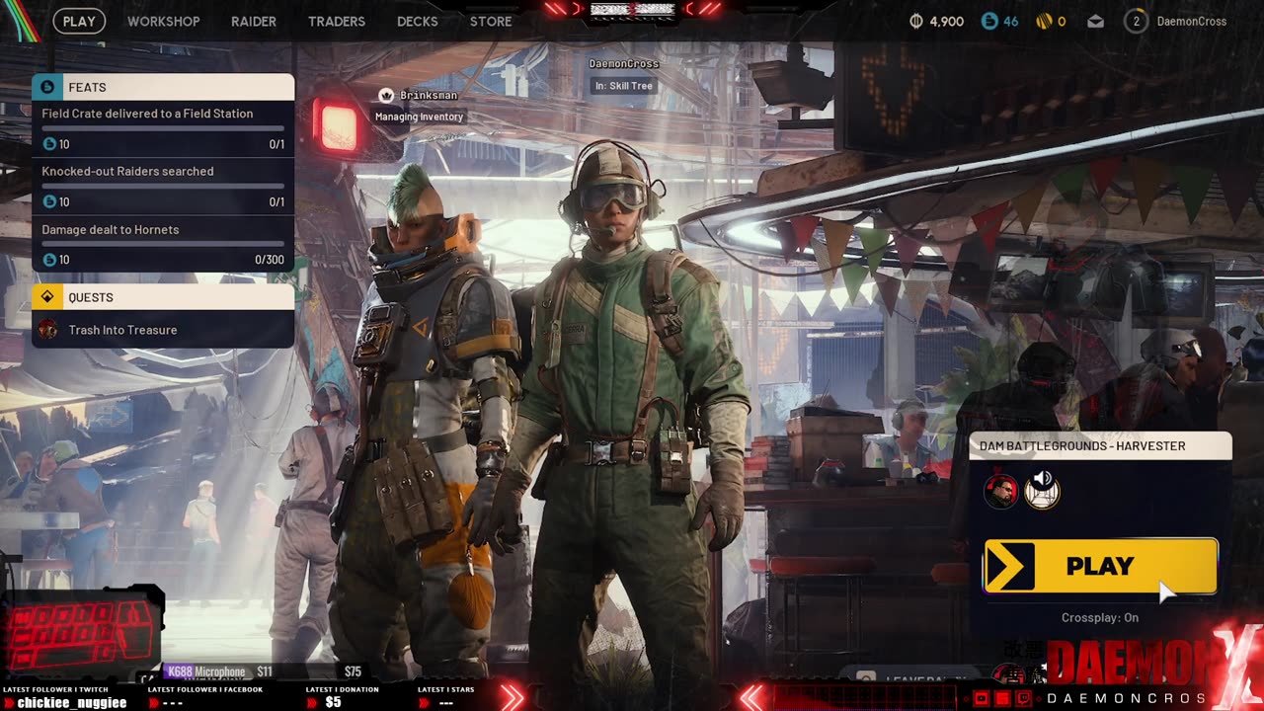Open the PLAY tab in top navigation
Screen dimensions: 1264x711
(79, 21)
